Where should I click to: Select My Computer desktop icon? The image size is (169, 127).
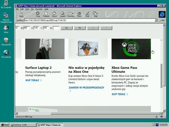6,4
